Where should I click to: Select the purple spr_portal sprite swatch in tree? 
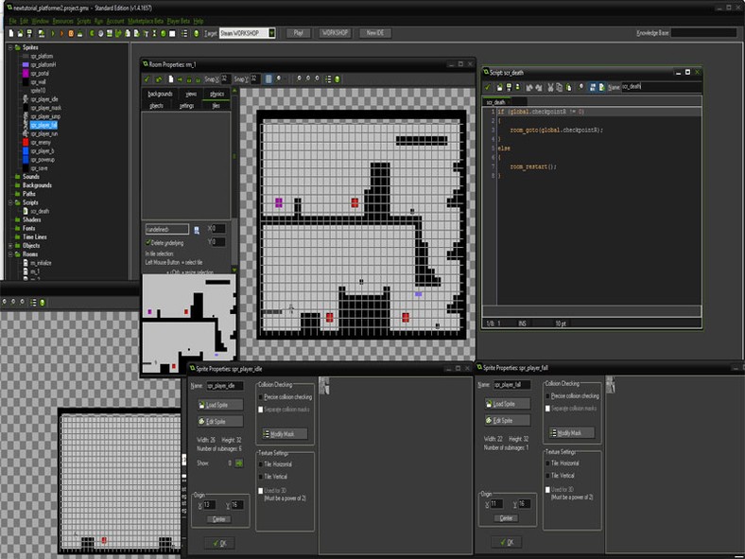click(x=24, y=73)
